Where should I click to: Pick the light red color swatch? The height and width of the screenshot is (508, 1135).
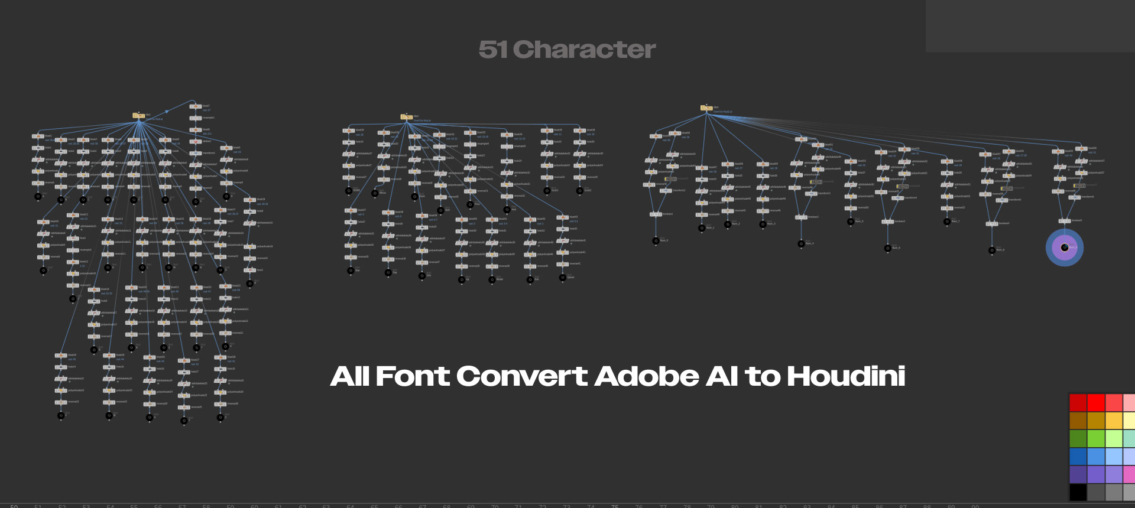(x=1114, y=403)
